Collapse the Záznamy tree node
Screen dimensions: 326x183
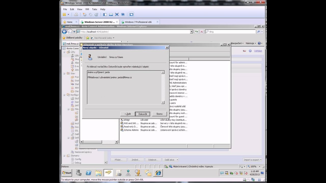click(x=64, y=156)
